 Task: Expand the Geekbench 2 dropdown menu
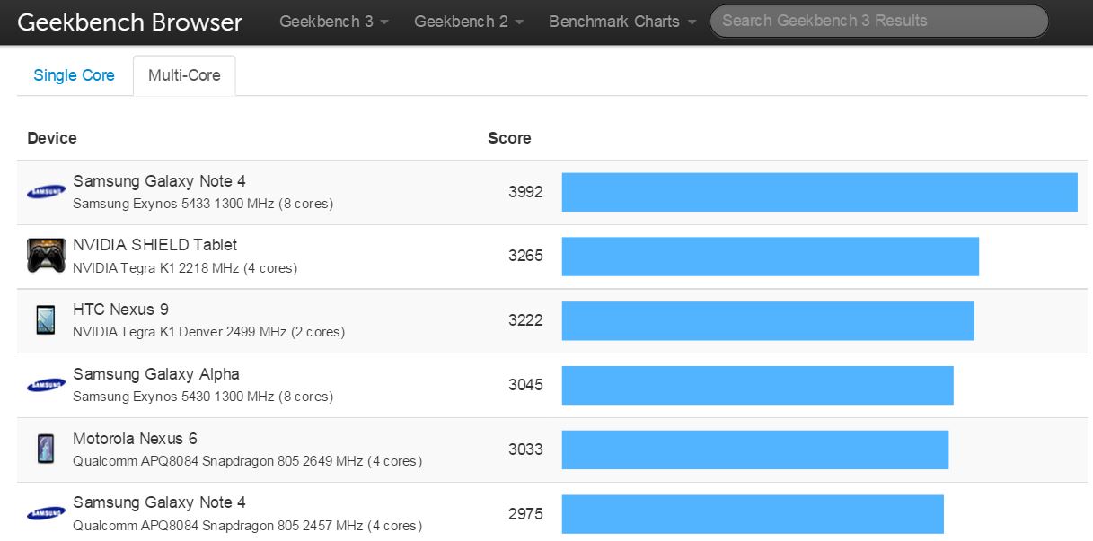tap(469, 22)
